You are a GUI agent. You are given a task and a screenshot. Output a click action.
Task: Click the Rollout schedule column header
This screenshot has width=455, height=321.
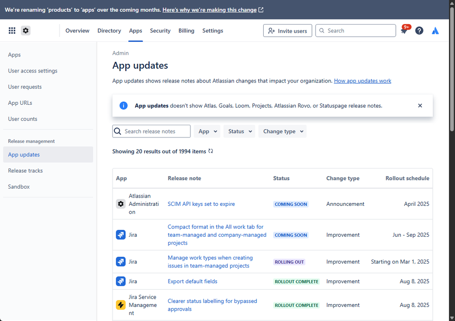[408, 178]
